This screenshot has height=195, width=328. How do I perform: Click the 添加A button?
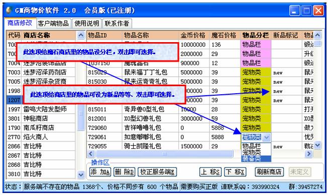100,172
